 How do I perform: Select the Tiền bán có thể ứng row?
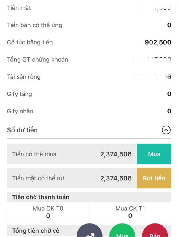pos(89,25)
